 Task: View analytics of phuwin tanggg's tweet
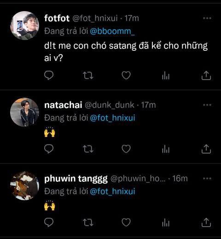pyautogui.click(x=166, y=222)
